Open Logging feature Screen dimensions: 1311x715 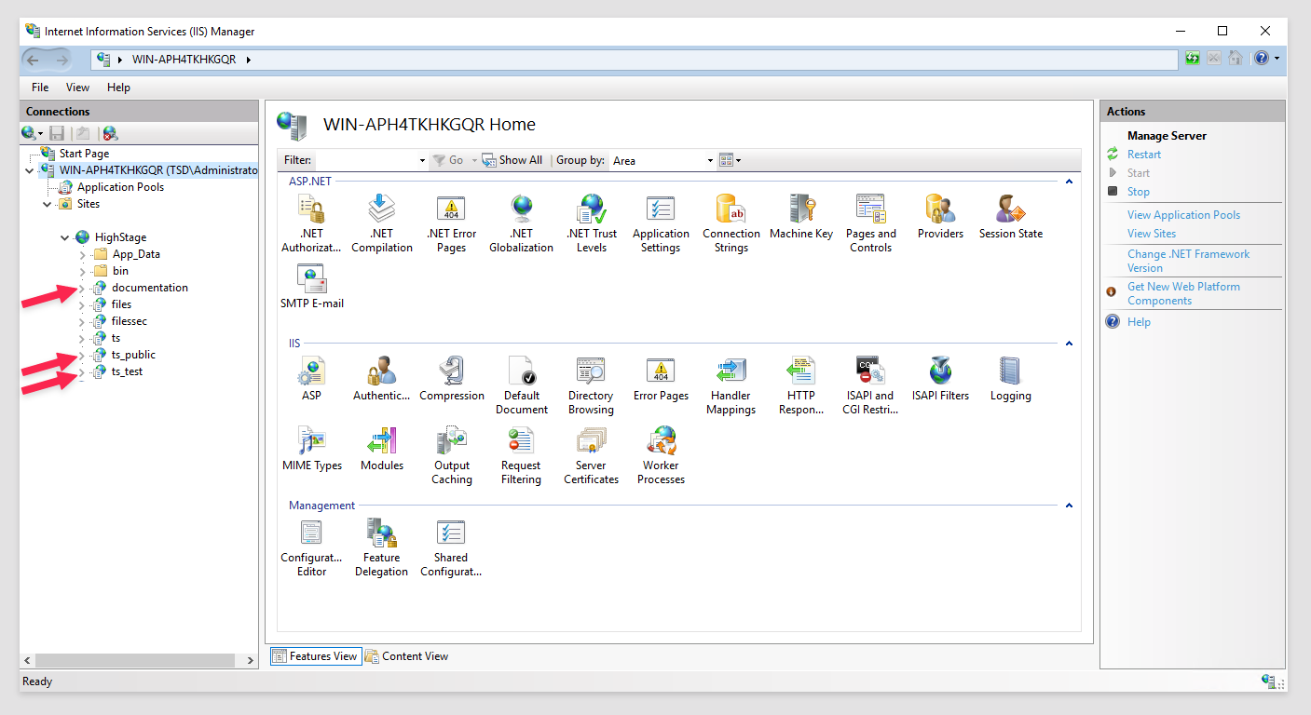1010,379
